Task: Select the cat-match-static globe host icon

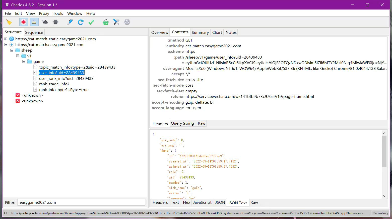Action: 12,39
